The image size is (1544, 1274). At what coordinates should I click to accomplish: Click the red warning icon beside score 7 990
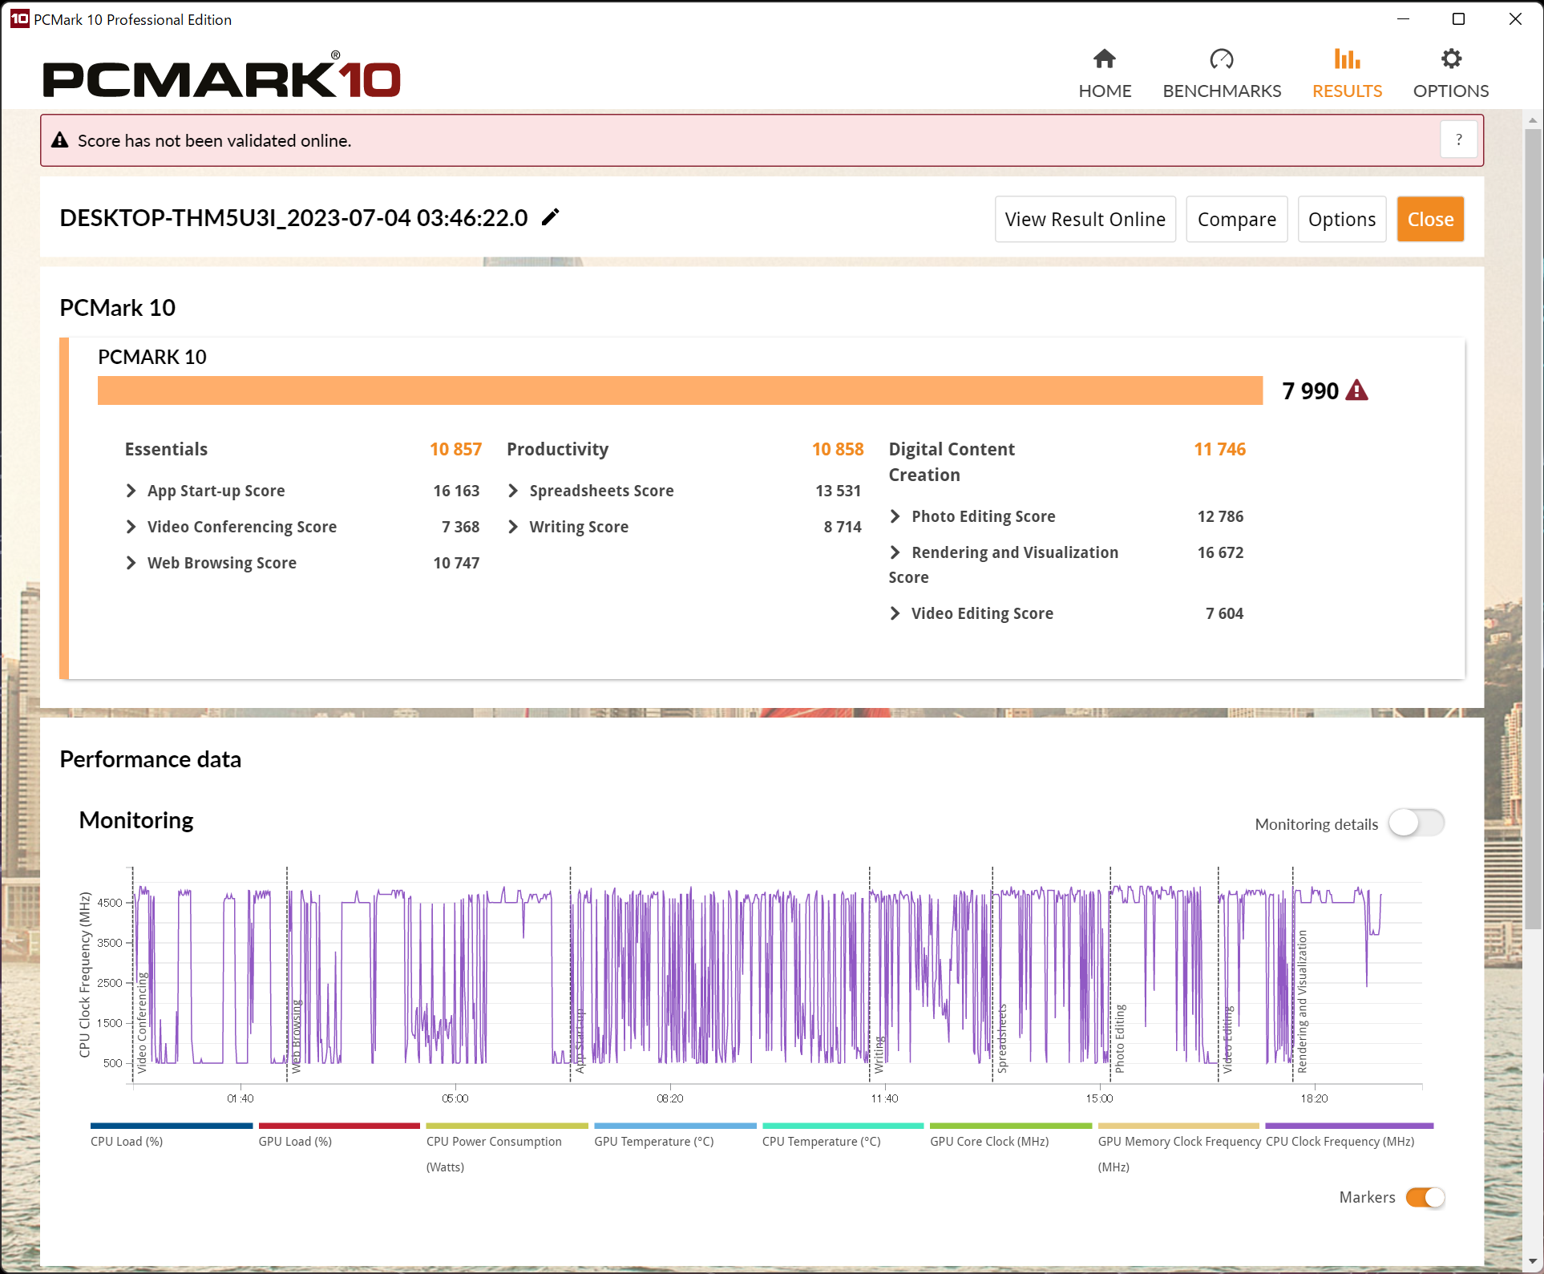1356,390
